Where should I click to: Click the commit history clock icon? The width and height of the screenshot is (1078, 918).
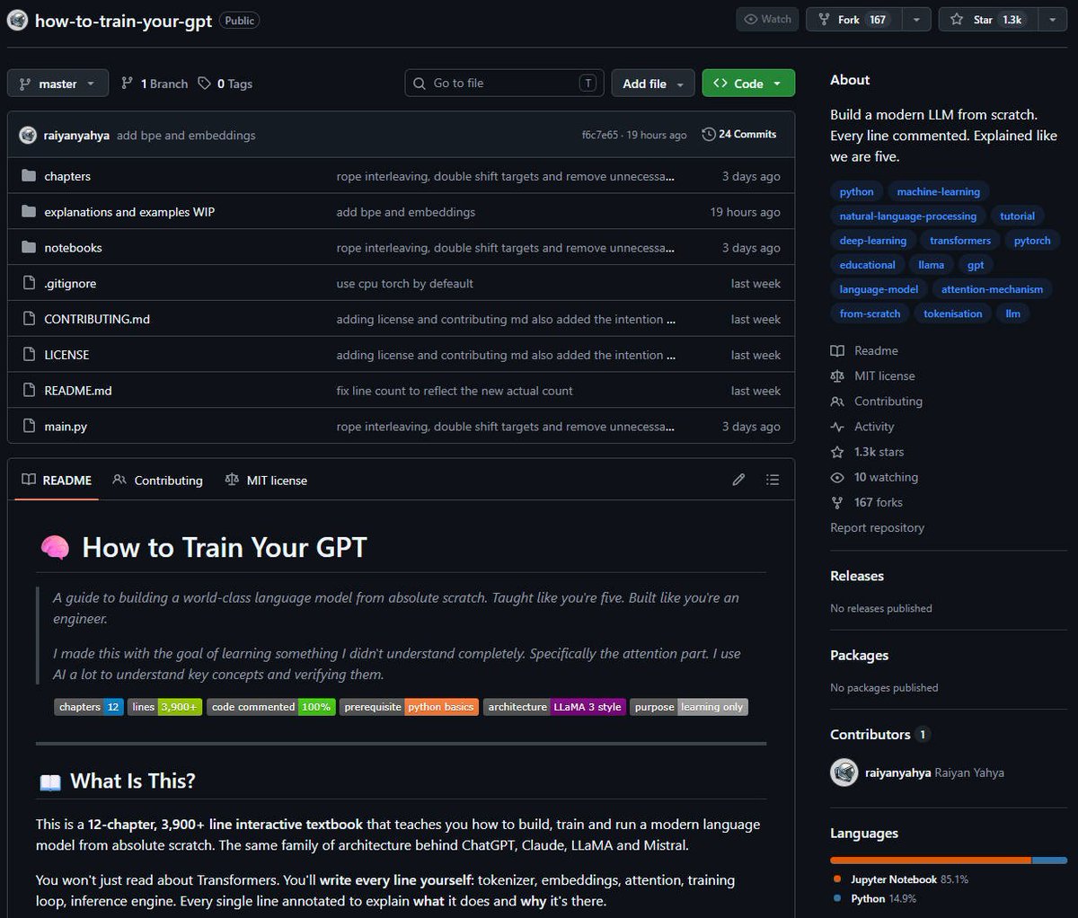(x=709, y=134)
